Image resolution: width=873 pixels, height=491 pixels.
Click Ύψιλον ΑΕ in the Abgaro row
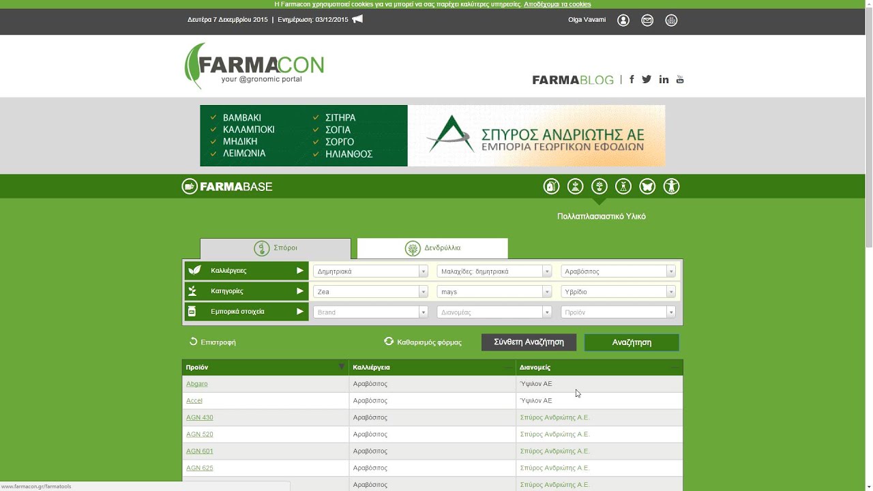[536, 384]
